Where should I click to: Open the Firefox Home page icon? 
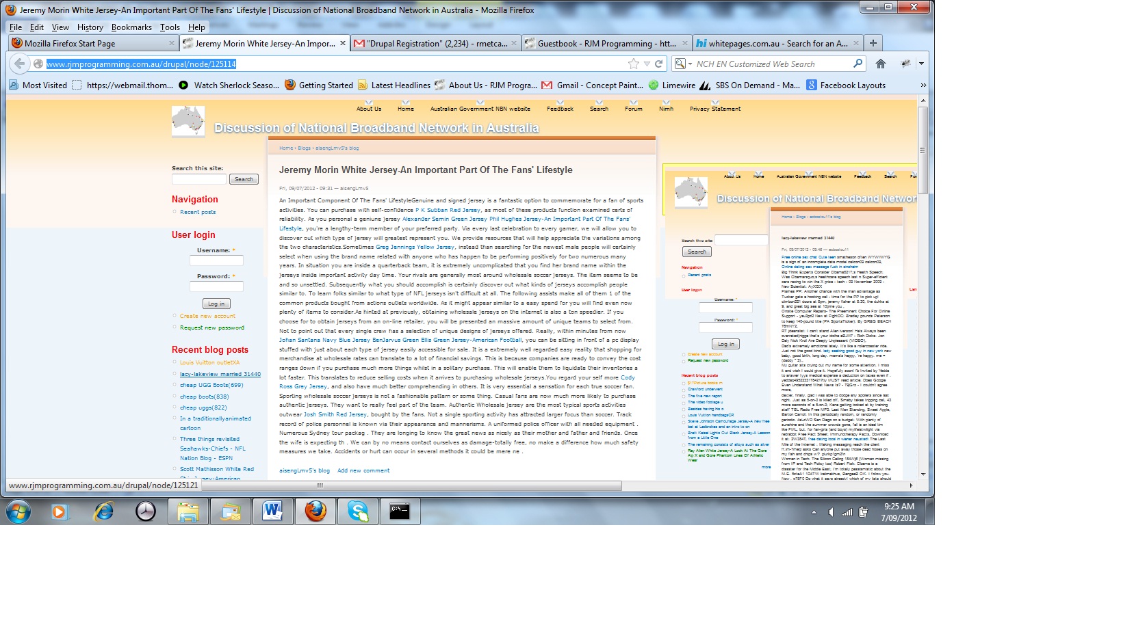[881, 64]
